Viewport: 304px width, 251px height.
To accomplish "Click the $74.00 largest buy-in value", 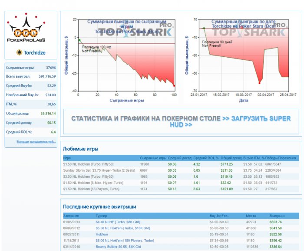I will point(50,95).
